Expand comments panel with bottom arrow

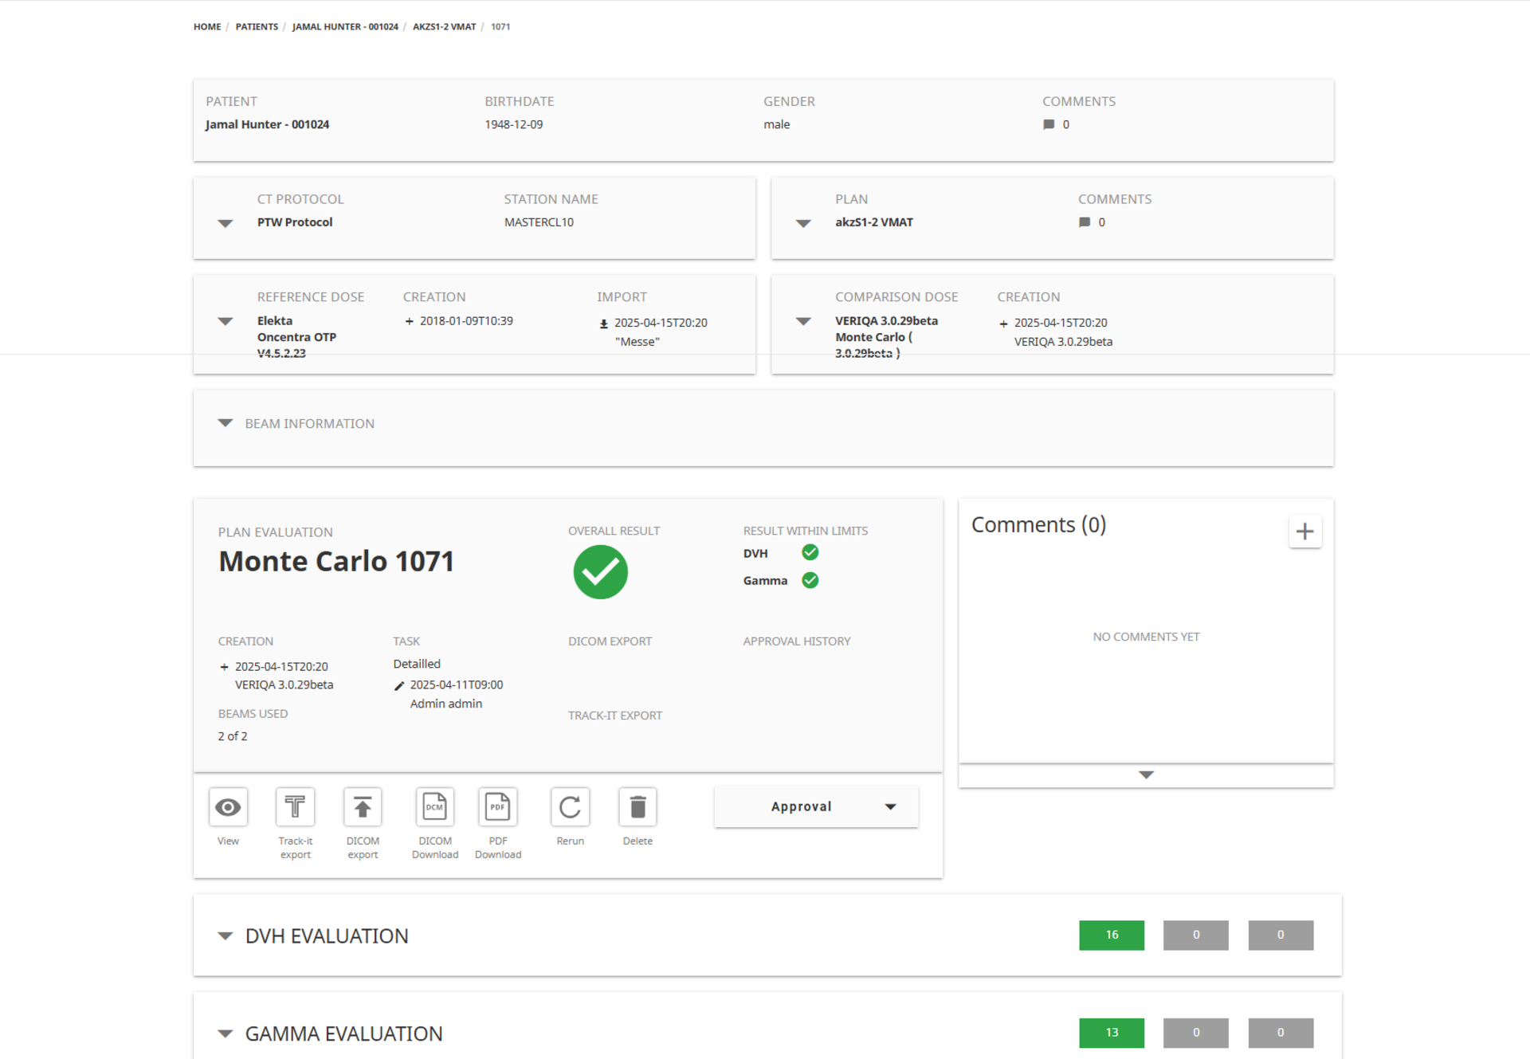tap(1146, 775)
